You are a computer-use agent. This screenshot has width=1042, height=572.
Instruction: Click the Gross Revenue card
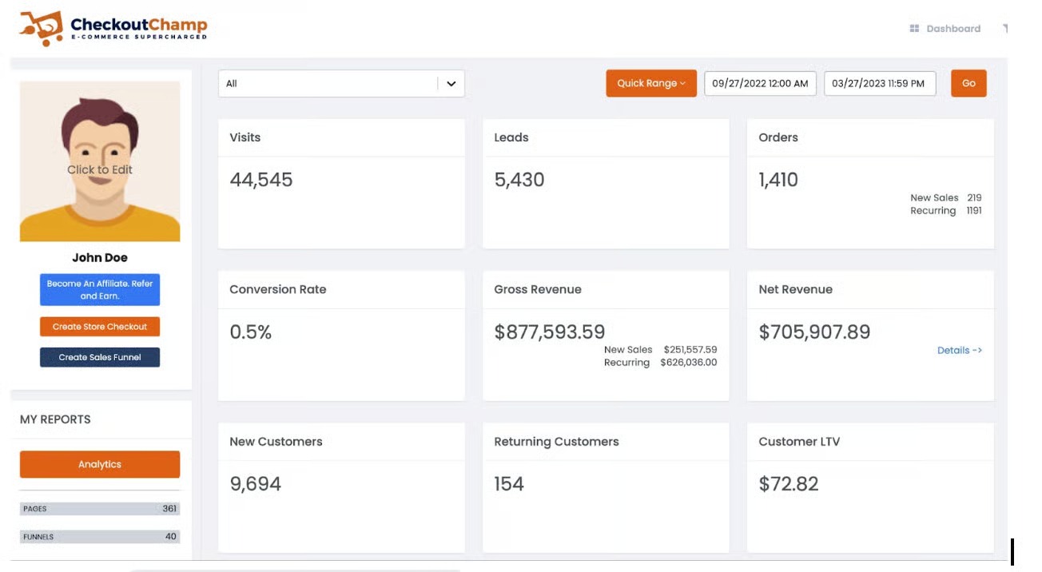[x=605, y=336]
